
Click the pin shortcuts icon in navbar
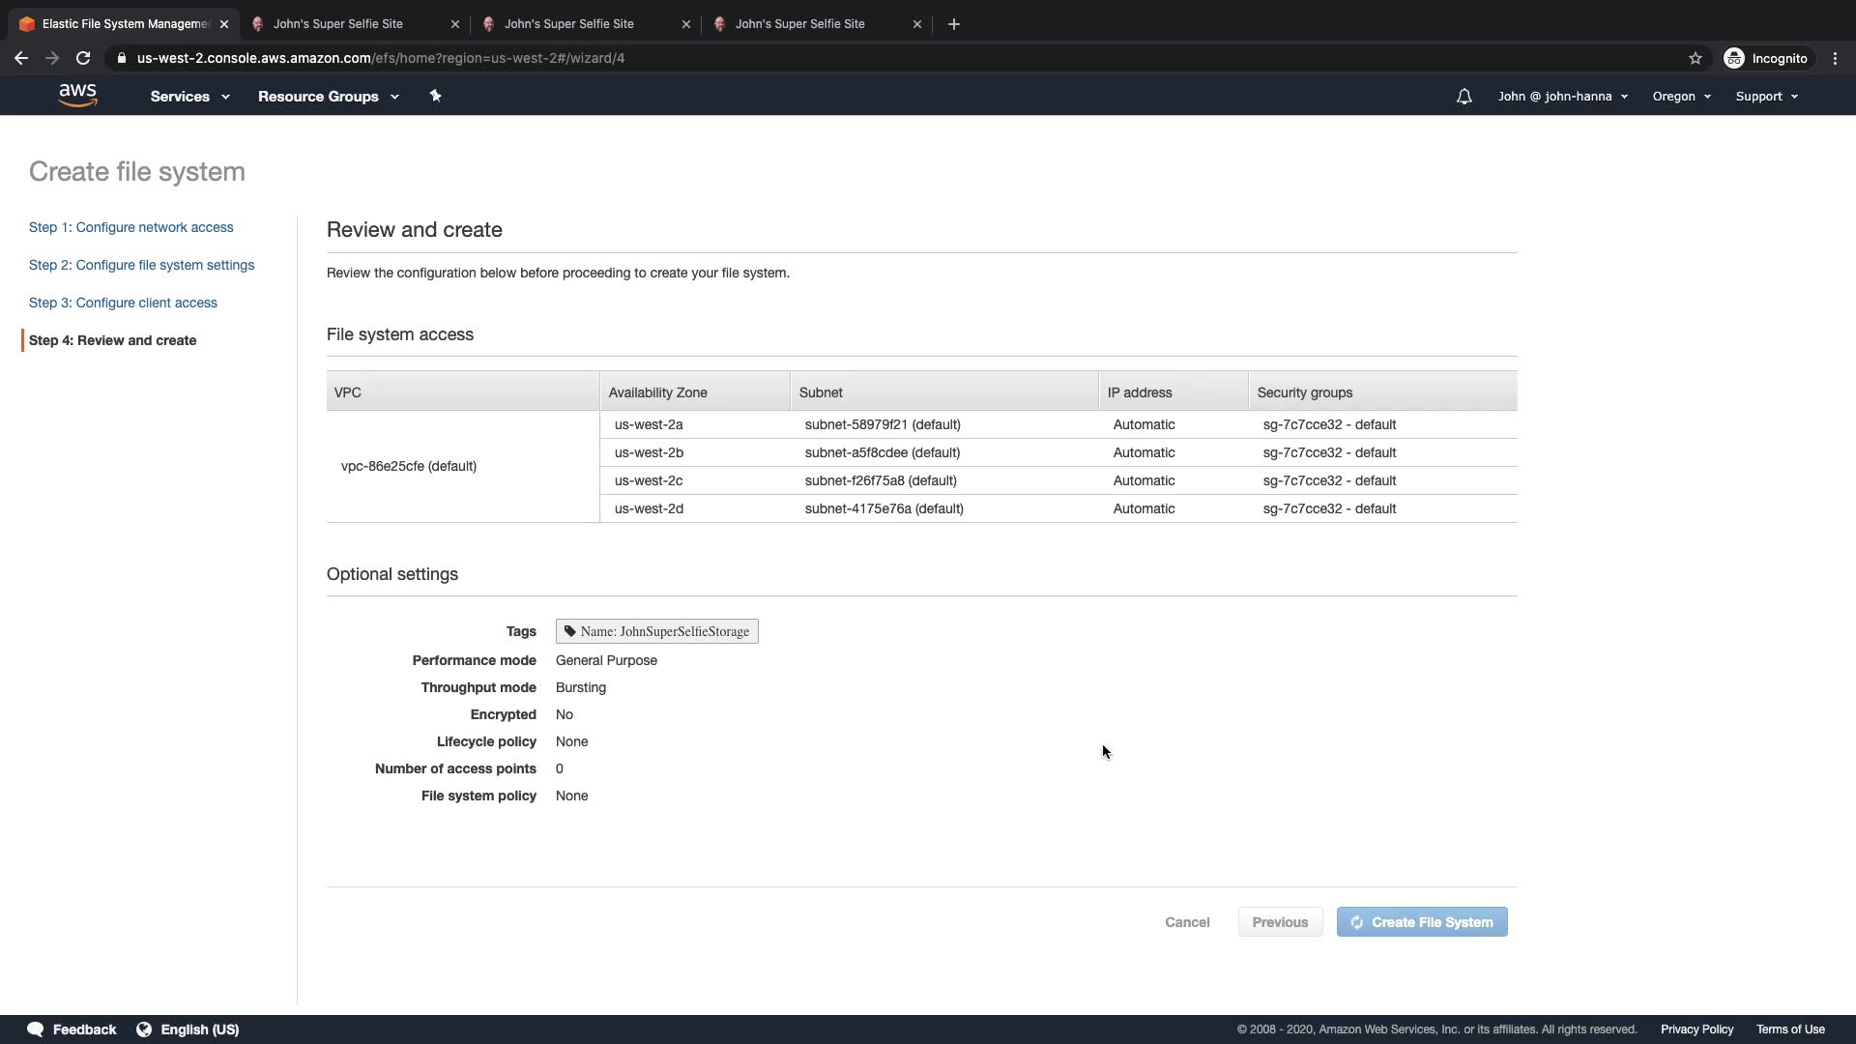point(435,96)
